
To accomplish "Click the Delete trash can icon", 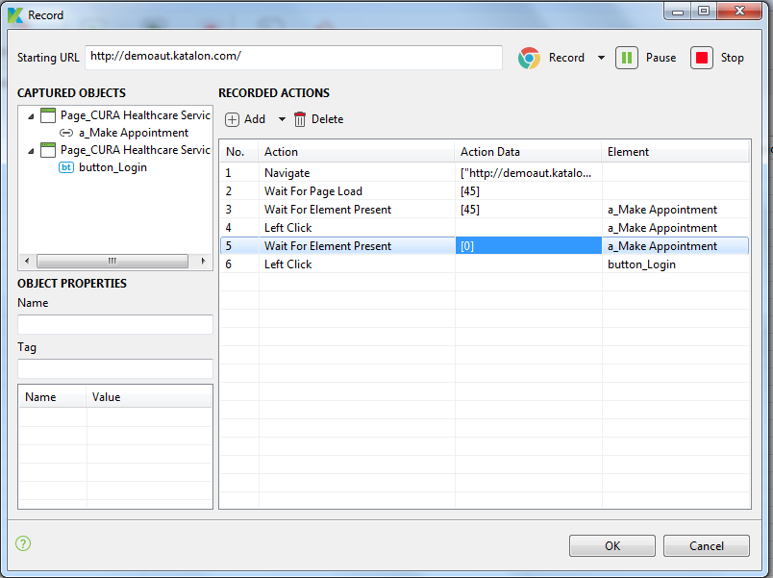I will point(300,119).
